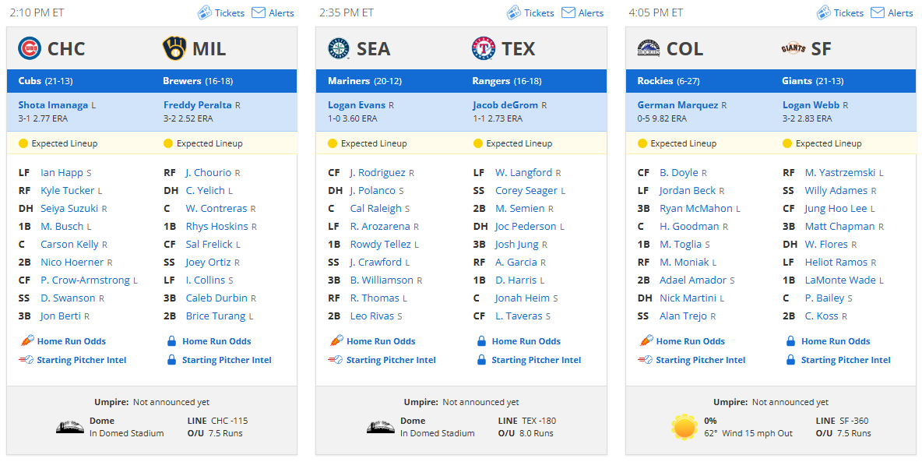Click the Rockies team logo

point(649,48)
